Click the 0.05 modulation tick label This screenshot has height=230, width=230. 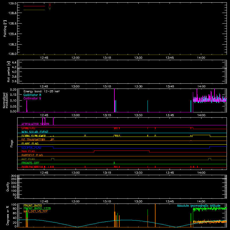coord(13,106)
